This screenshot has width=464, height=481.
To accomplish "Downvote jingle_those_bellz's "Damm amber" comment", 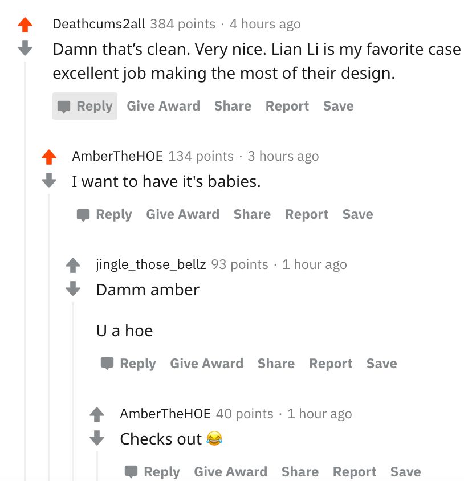I will click(x=73, y=289).
